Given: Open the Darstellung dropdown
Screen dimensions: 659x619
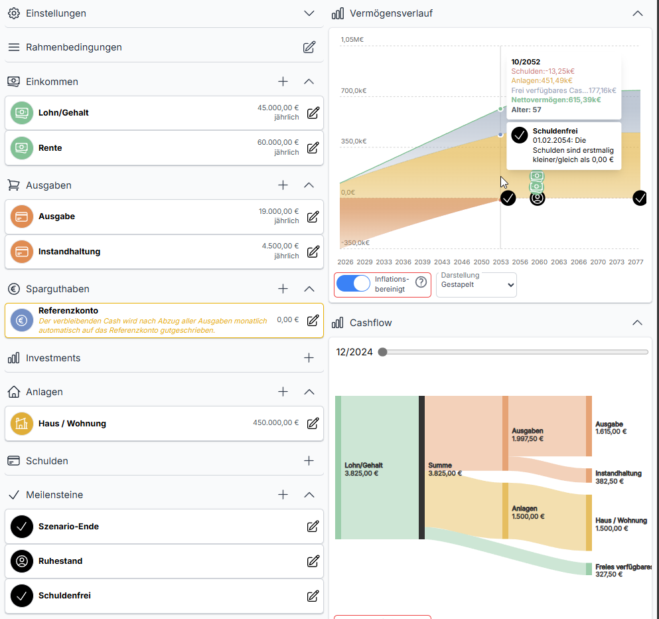Looking at the screenshot, I should [x=476, y=285].
